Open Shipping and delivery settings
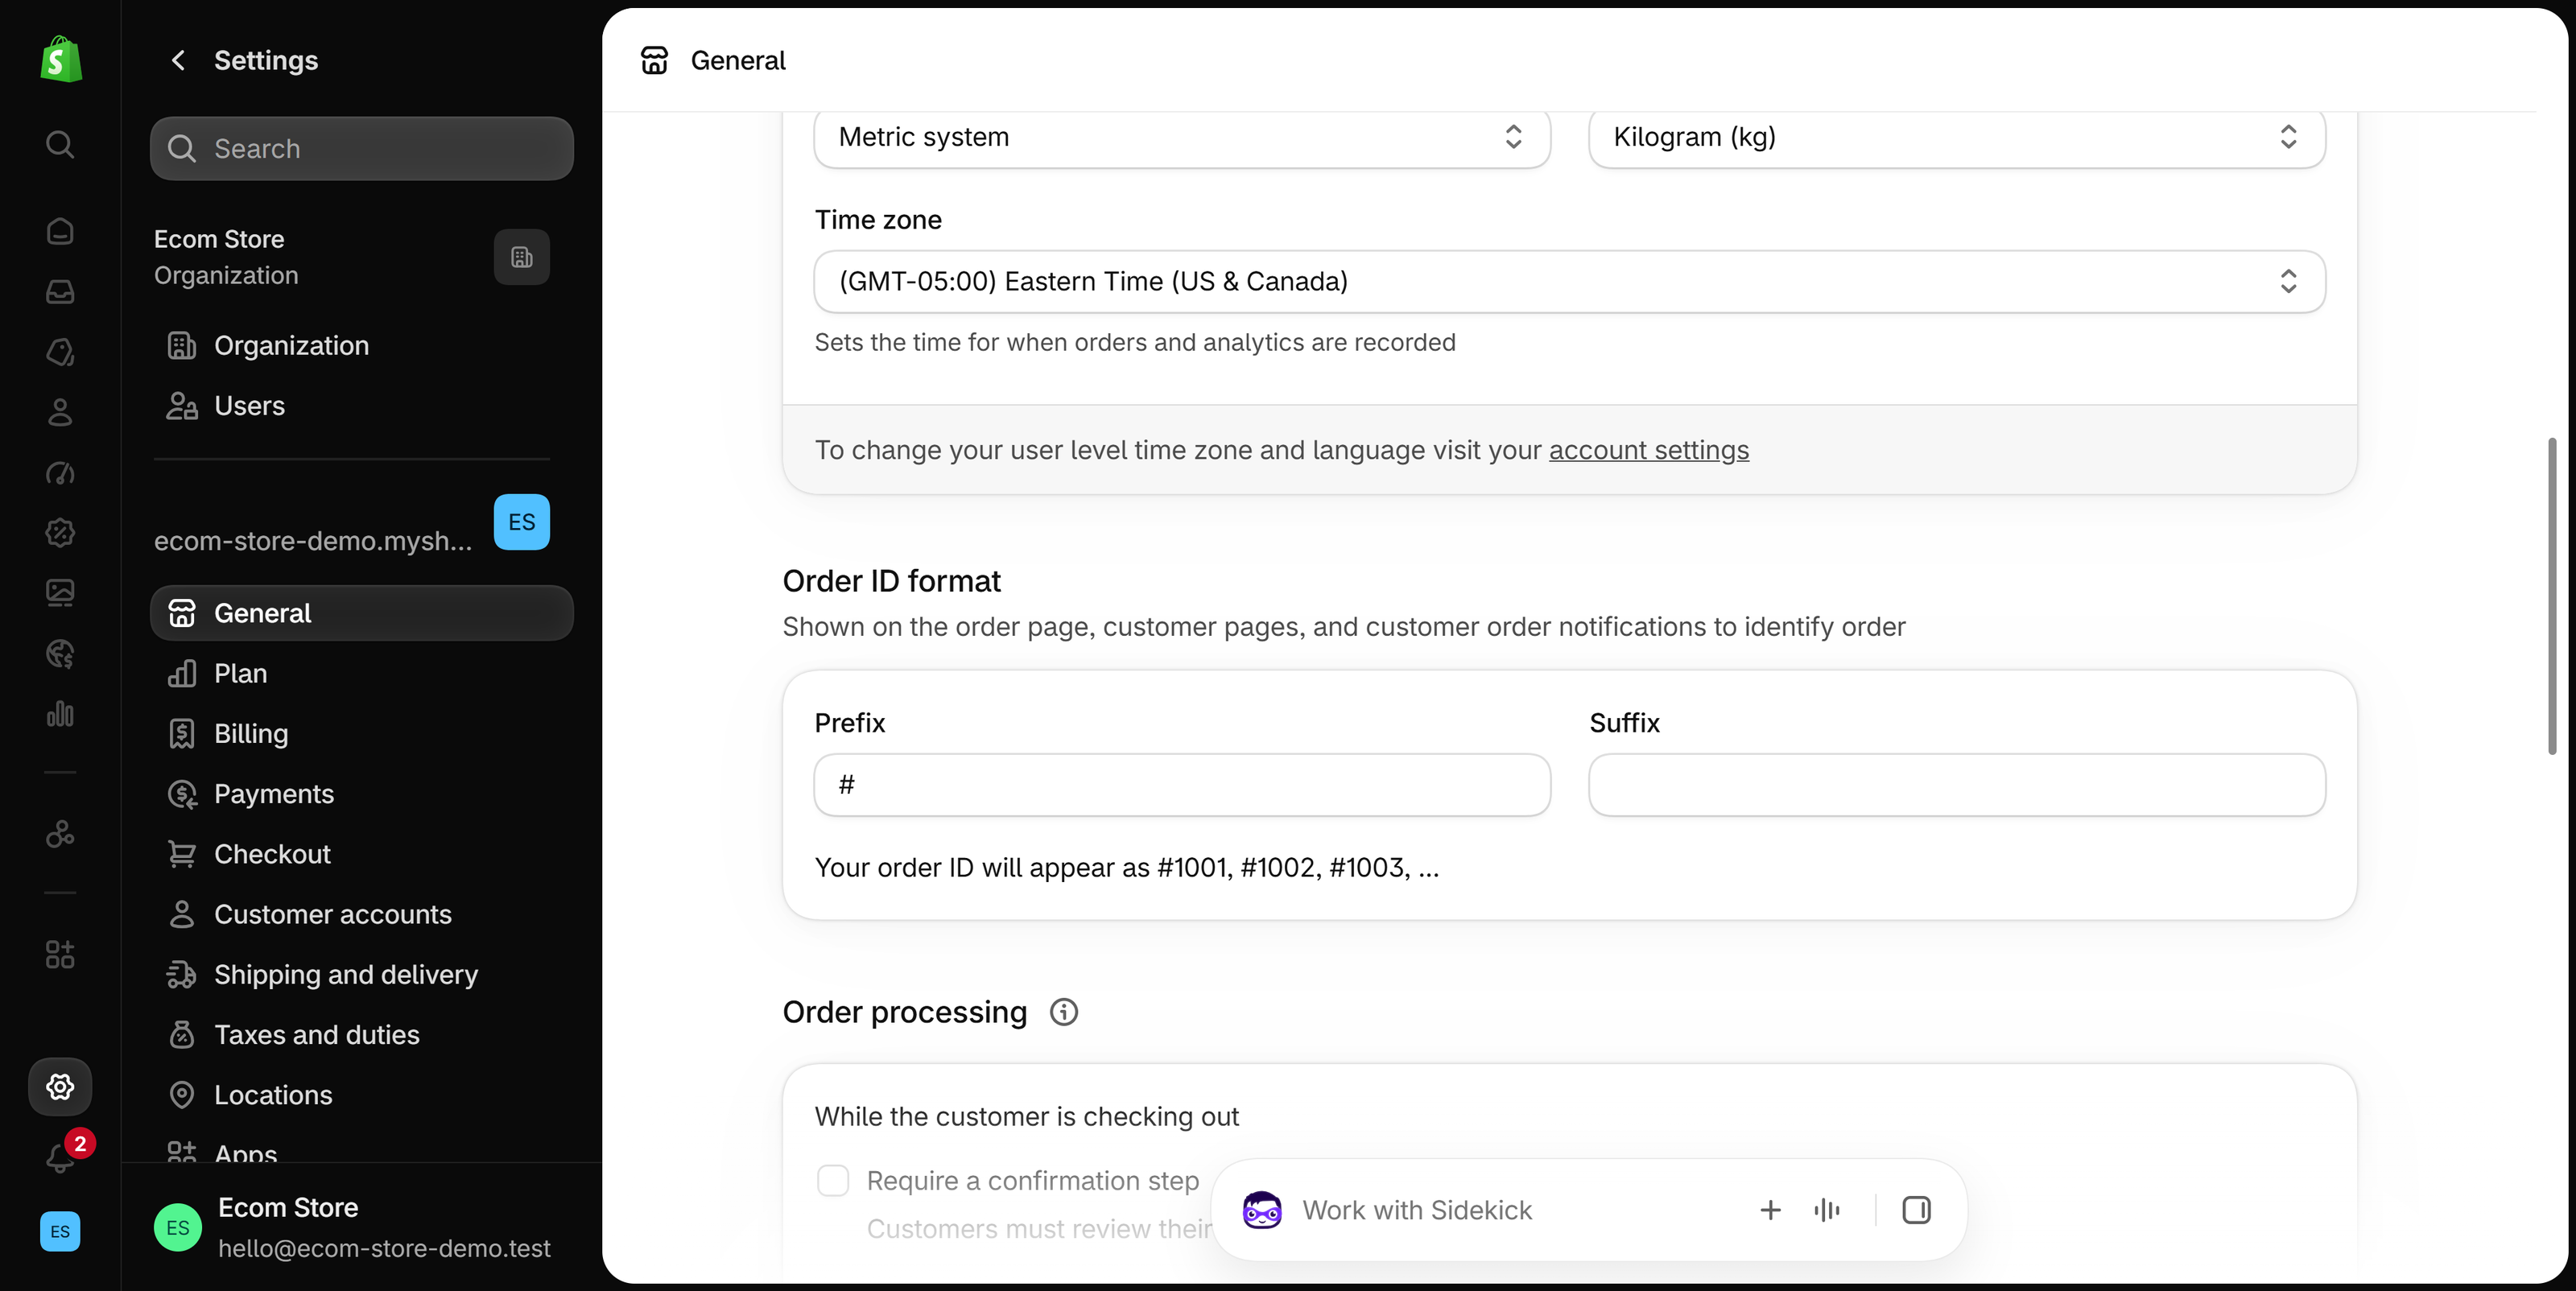This screenshot has width=2576, height=1291. (362, 974)
